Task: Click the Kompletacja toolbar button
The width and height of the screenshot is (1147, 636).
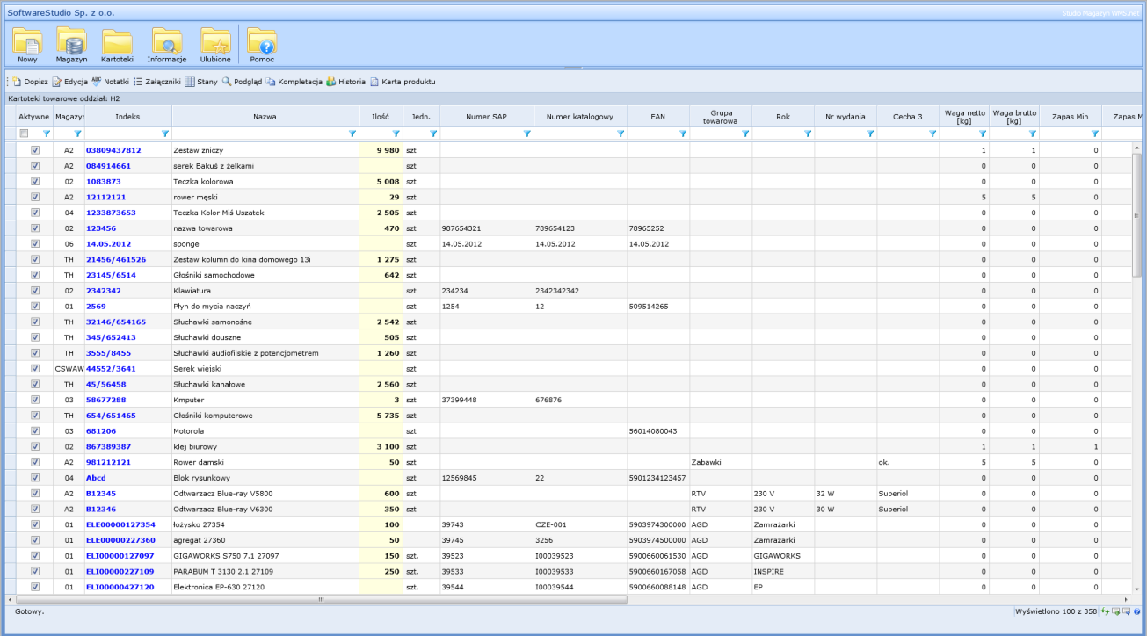Action: (294, 82)
